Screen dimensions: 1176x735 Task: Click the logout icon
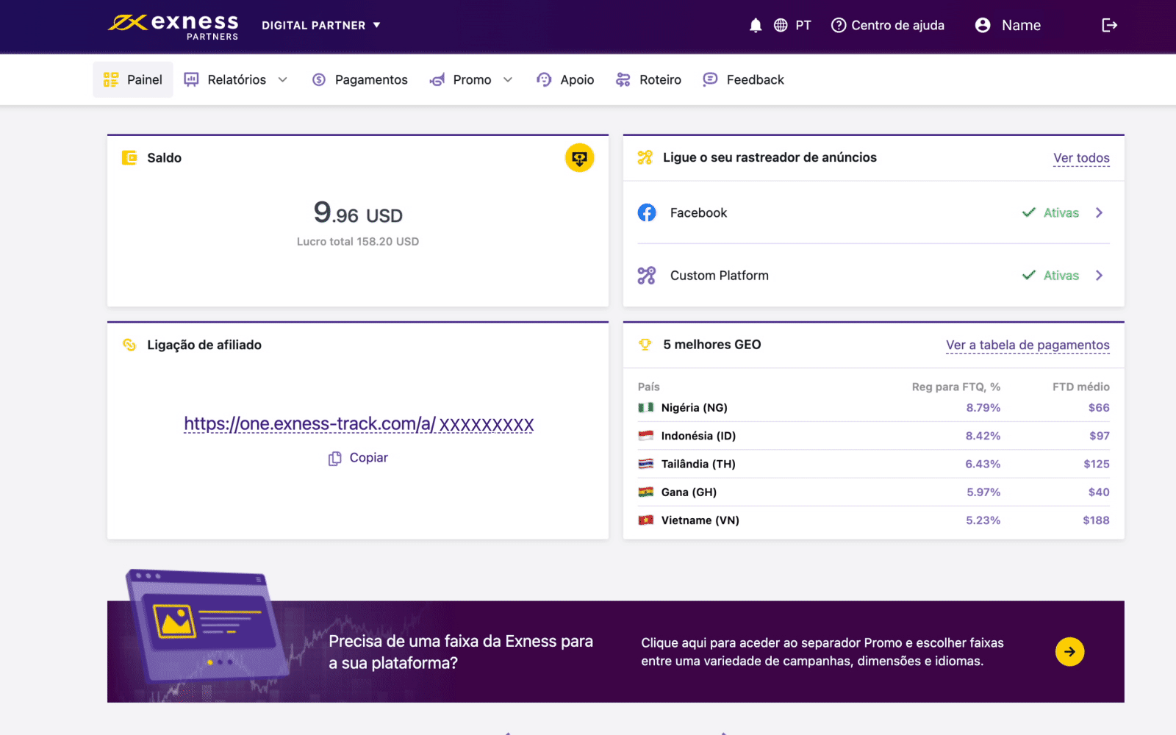[x=1109, y=26]
